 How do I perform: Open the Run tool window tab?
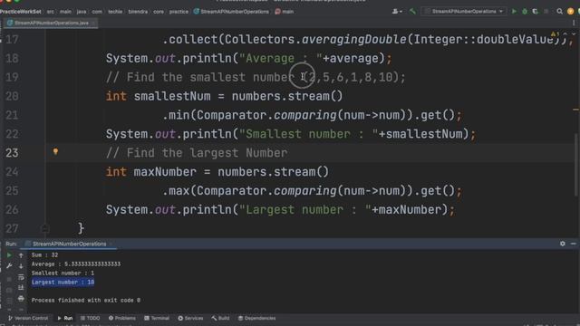[x=65, y=318]
